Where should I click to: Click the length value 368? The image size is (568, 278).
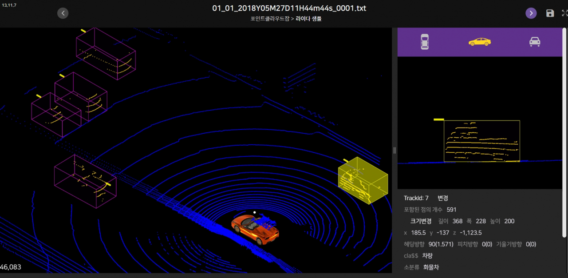pyautogui.click(x=458, y=221)
